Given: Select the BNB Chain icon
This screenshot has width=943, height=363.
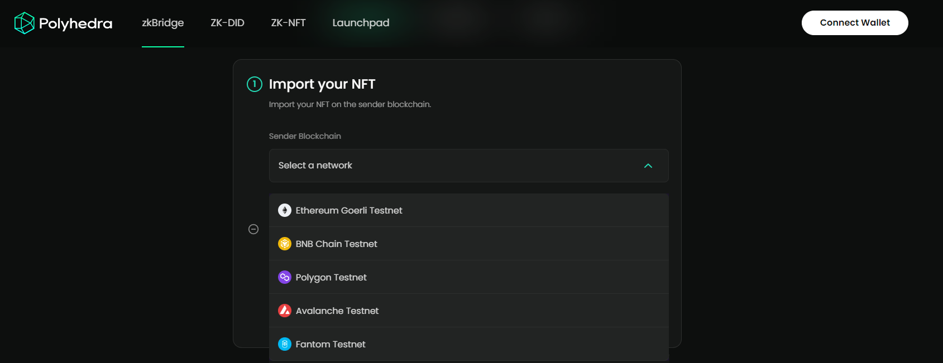Looking at the screenshot, I should pos(285,244).
